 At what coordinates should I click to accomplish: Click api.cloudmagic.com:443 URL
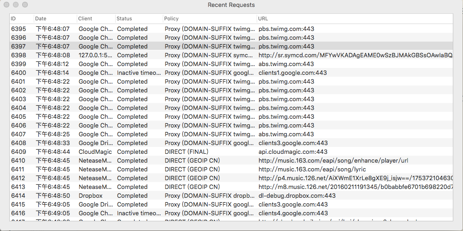(293, 152)
